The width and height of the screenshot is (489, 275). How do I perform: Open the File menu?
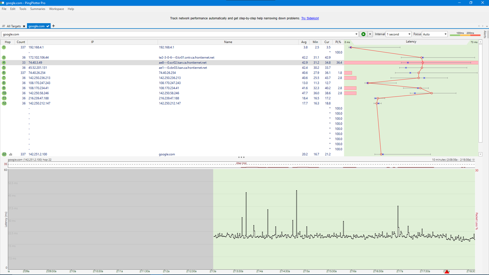pos(4,9)
